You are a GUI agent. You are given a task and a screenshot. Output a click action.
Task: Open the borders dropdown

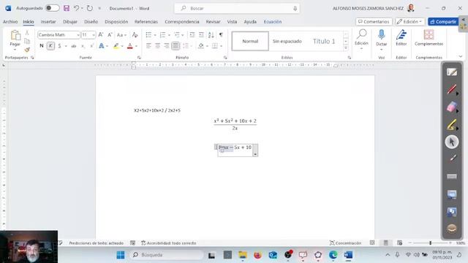tap(221, 46)
